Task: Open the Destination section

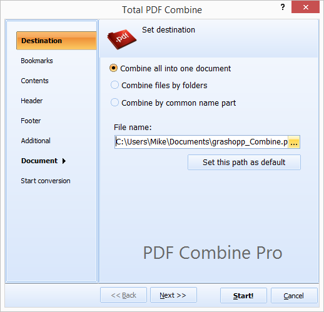Action: pos(56,41)
